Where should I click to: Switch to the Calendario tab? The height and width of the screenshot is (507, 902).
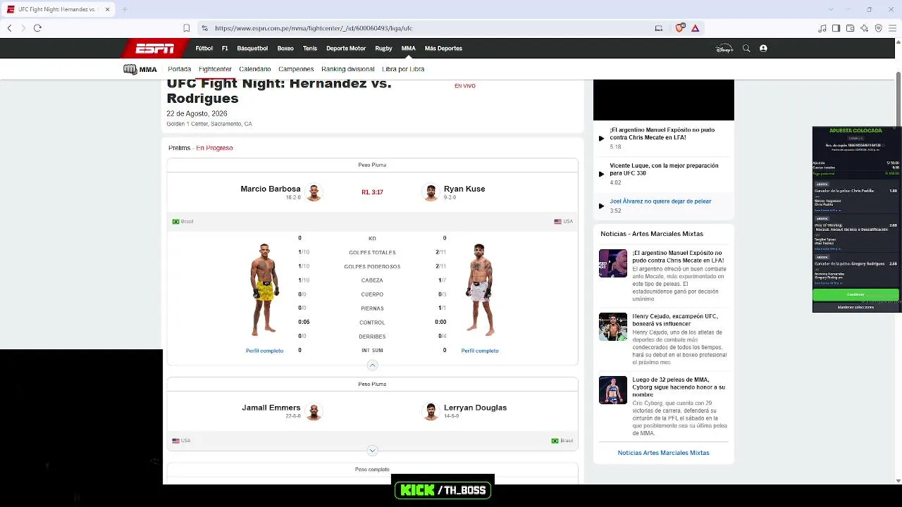(x=255, y=69)
